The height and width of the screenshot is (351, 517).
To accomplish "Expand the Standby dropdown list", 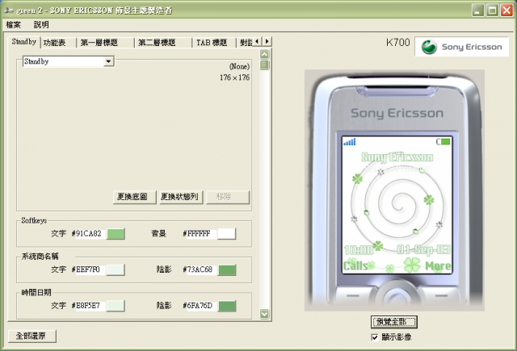I will click(x=108, y=61).
